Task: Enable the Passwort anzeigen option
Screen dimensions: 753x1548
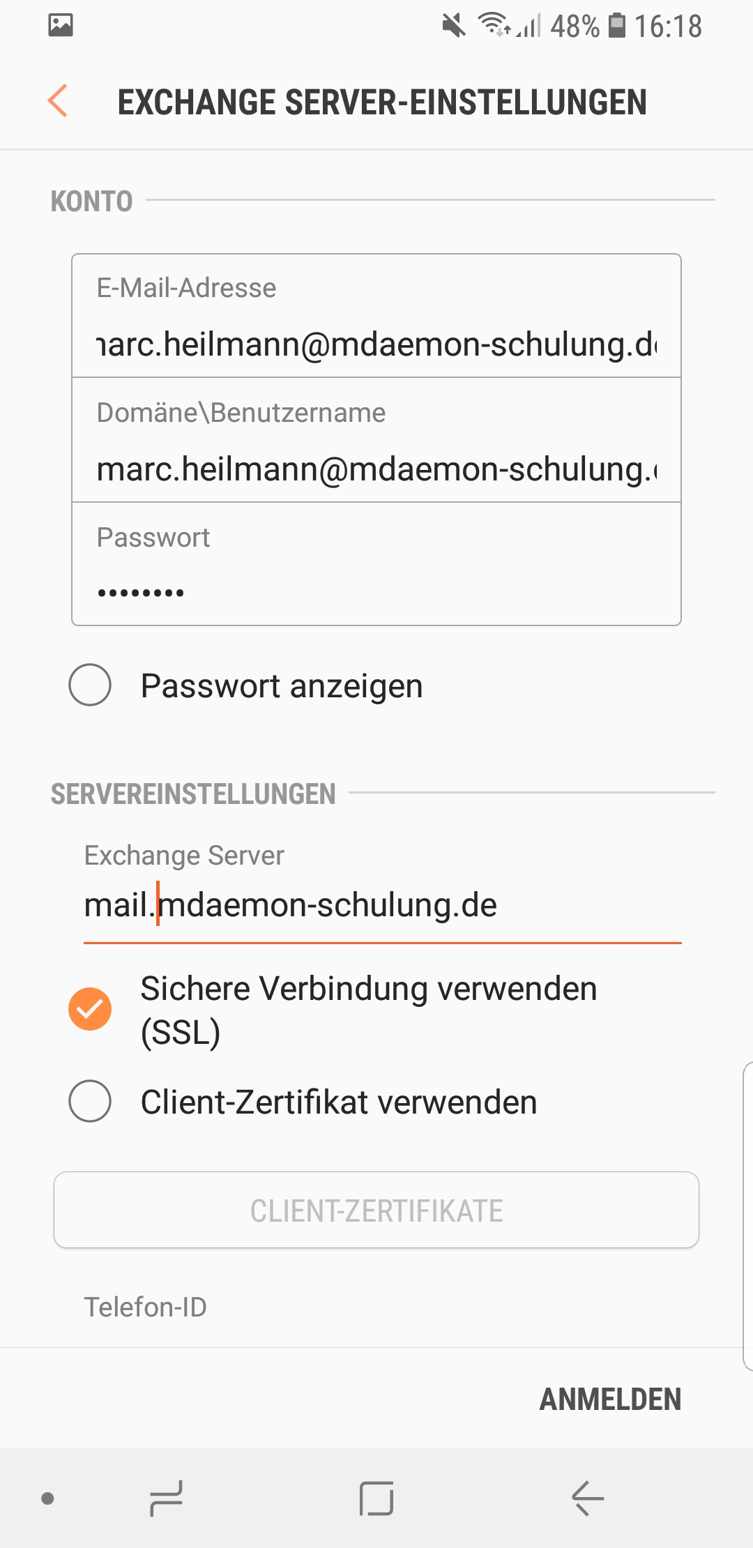Action: tap(90, 685)
